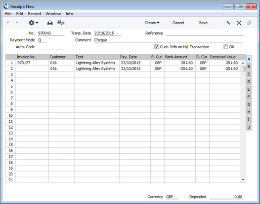Click the Save button
The height and width of the screenshot is (204, 260).
[x=203, y=23]
